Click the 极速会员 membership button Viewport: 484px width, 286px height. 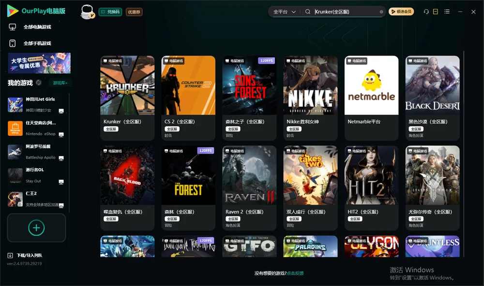[x=401, y=12]
